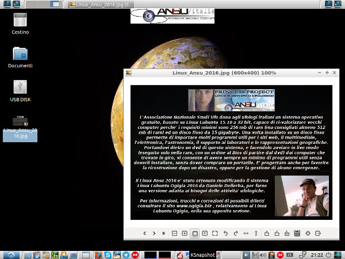Flip image horizontally
This screenshot has height=259, width=345.
pyautogui.click(x=246, y=233)
